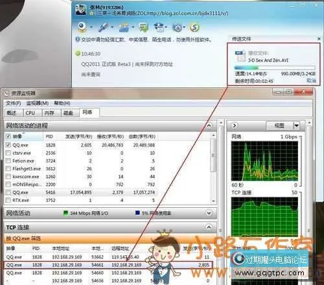Open the 帮助(H) menu
The height and width of the screenshot is (285, 324).
click(x=62, y=103)
